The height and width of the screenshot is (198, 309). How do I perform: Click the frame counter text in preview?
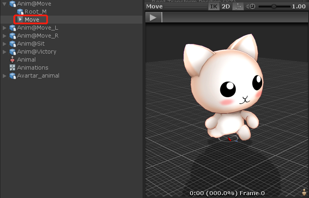tap(227, 193)
